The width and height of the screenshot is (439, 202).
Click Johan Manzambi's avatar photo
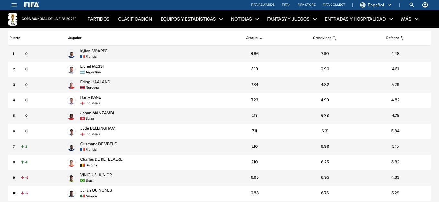coord(72,116)
